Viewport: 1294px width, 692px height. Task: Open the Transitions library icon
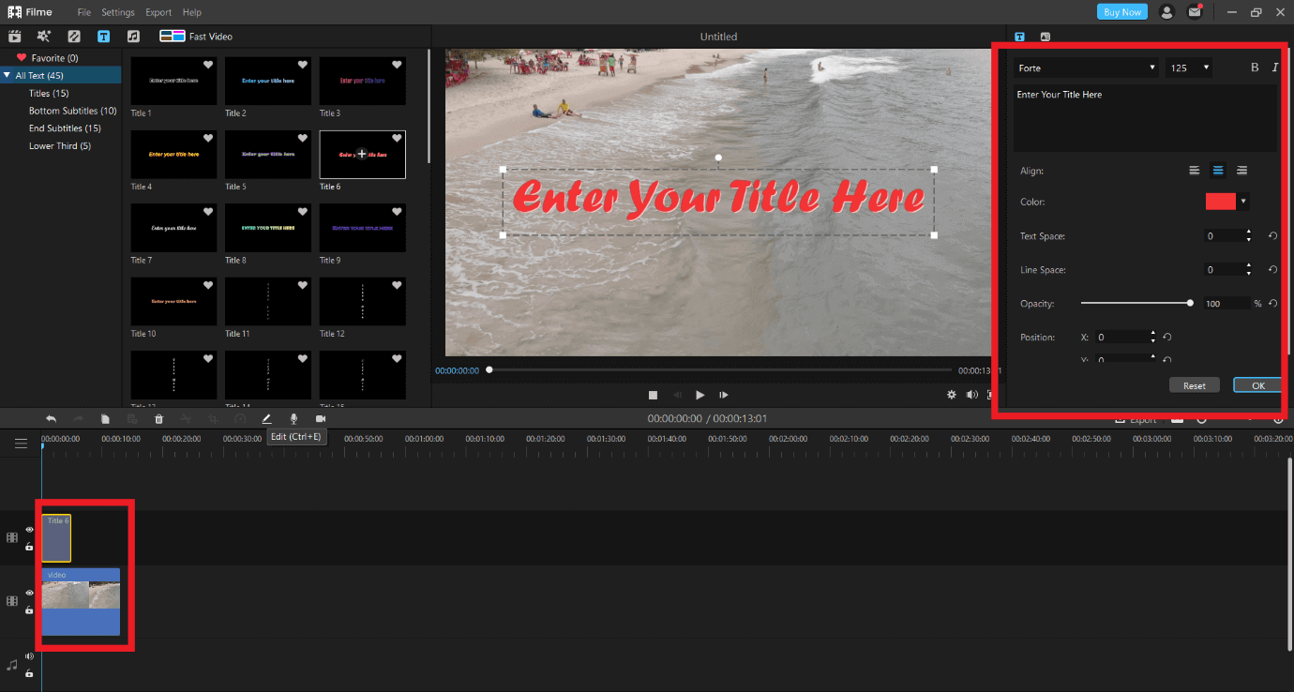pos(74,37)
